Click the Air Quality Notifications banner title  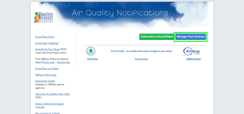tap(120, 13)
